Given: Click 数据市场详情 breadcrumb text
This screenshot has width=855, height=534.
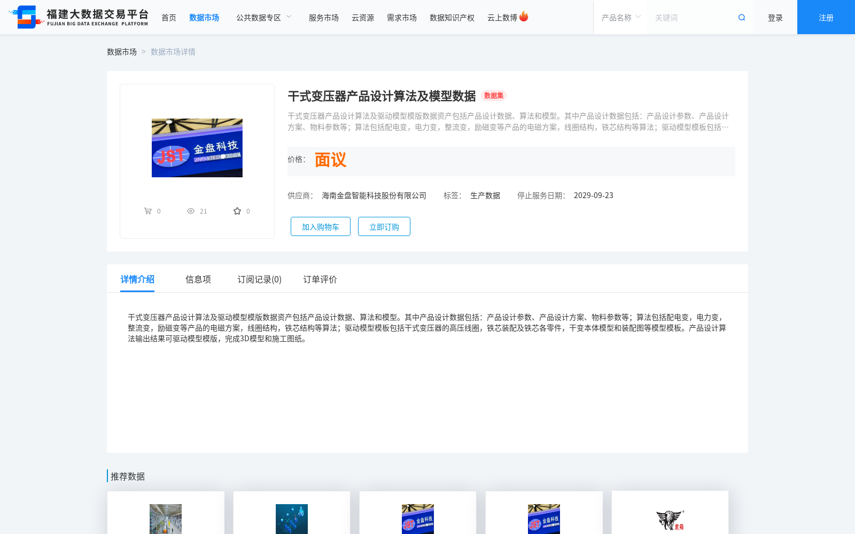Looking at the screenshot, I should (x=173, y=52).
